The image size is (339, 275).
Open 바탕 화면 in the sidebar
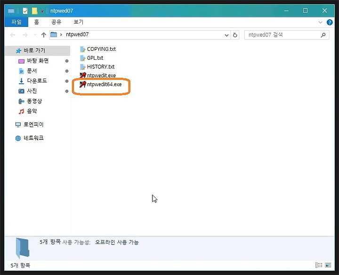pos(38,61)
